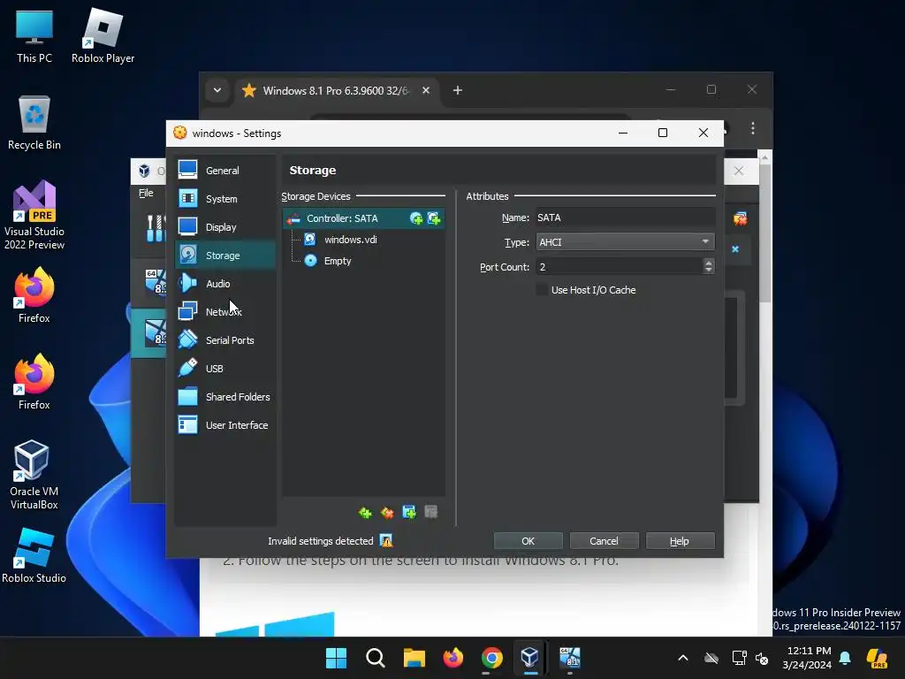Open taskbar Search
905x679 pixels.
(375, 658)
